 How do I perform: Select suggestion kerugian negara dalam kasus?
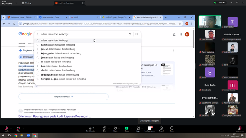[88, 79]
